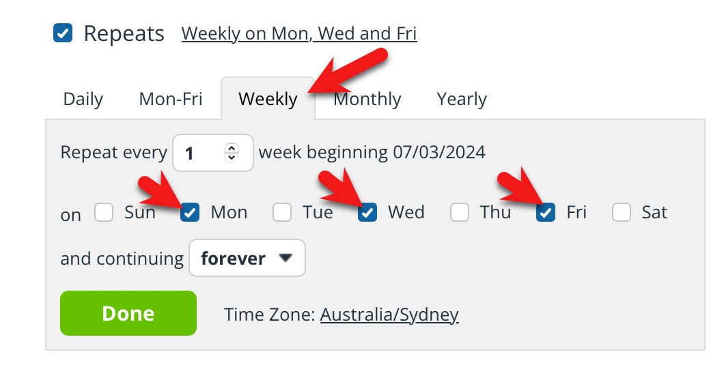
Task: Decrease repeat interval with the down stepper arrow
Action: click(x=232, y=158)
